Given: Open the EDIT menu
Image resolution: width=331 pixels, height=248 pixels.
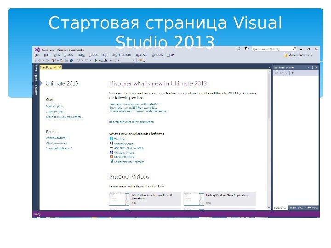Looking at the screenshot, I should tap(46, 55).
